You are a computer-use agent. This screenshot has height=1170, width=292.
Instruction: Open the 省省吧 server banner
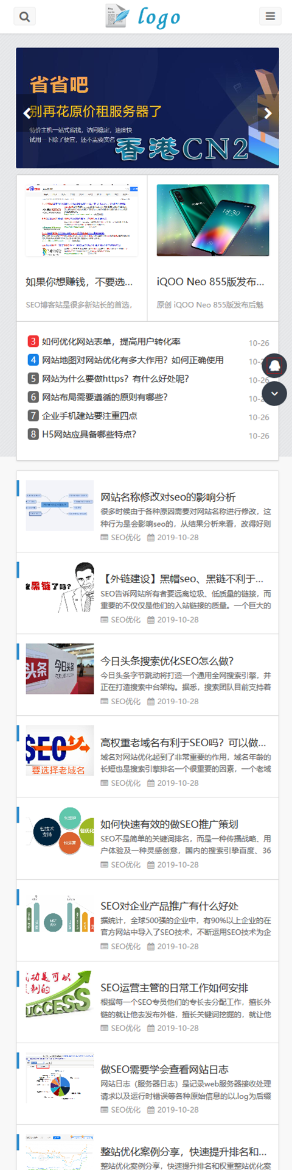tap(147, 108)
